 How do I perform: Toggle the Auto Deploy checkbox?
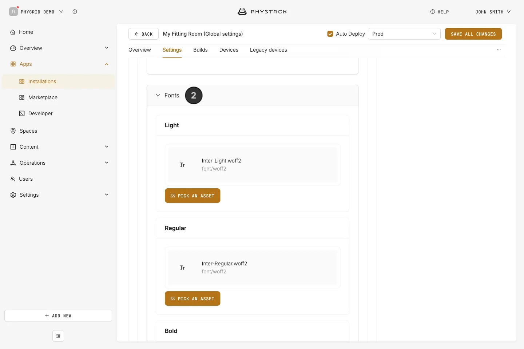coord(330,34)
